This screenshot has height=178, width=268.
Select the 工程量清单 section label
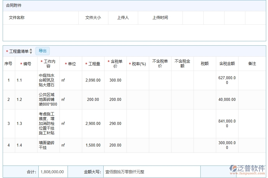click(18, 51)
